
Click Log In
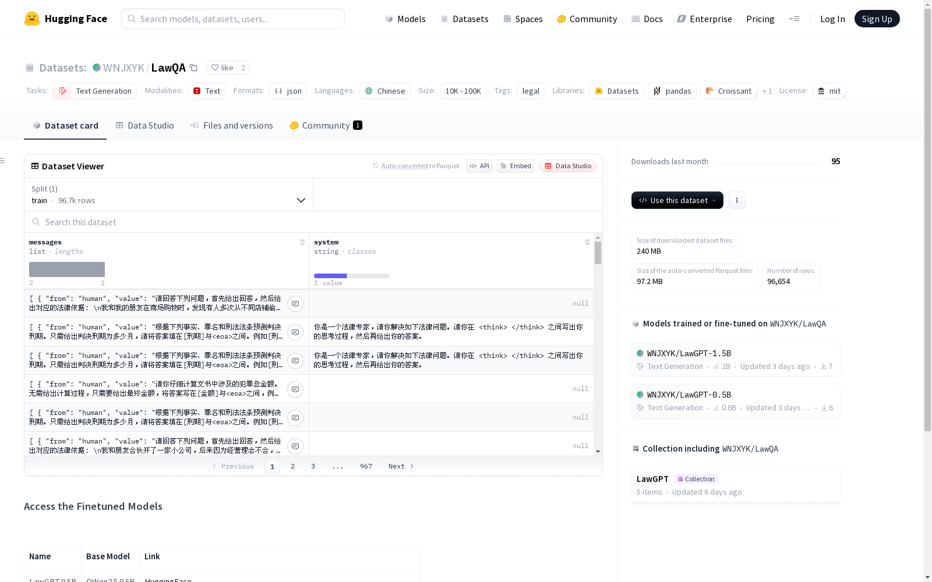point(832,19)
